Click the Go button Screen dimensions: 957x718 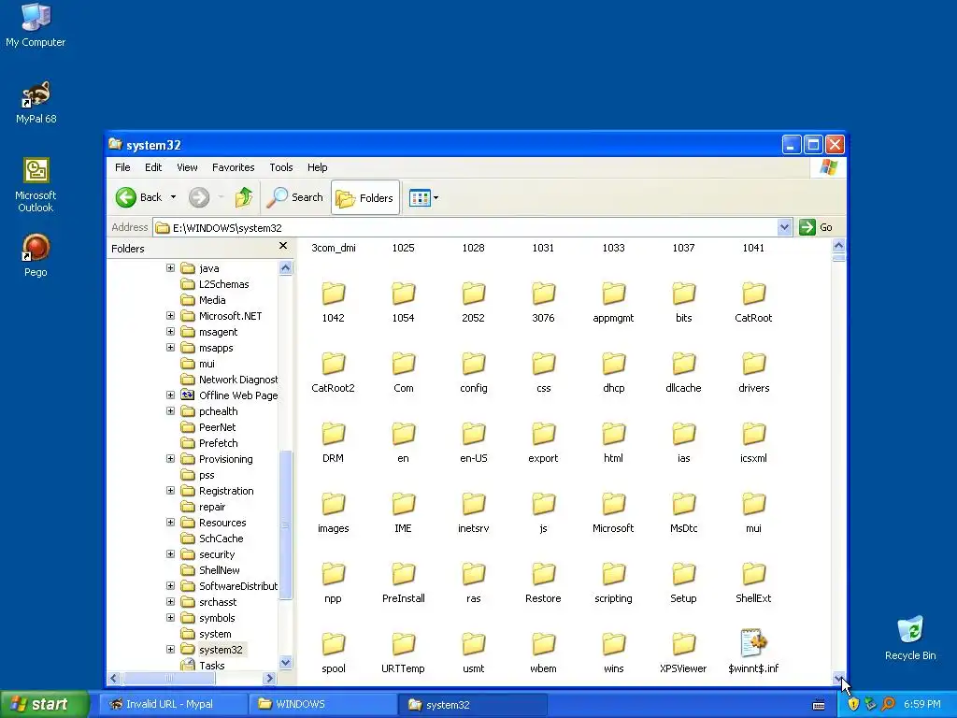(816, 227)
